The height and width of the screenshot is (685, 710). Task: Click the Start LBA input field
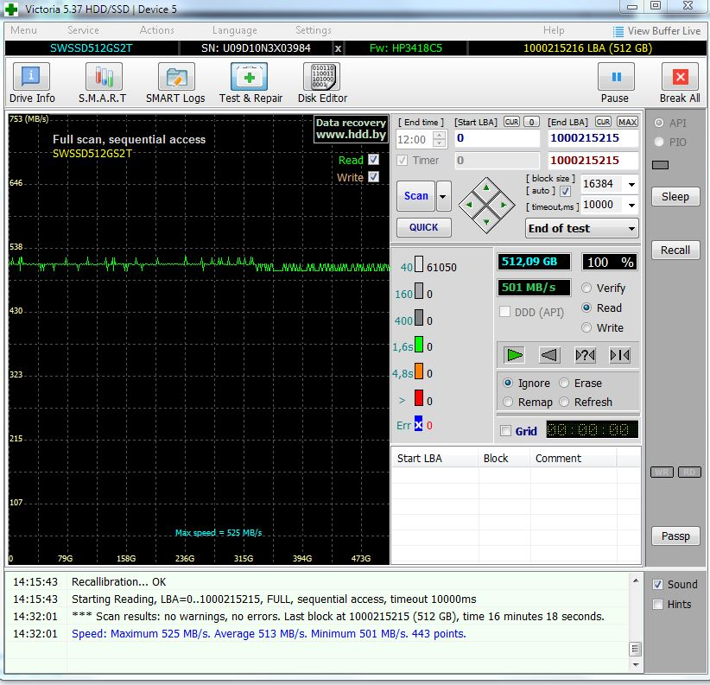coord(497,138)
